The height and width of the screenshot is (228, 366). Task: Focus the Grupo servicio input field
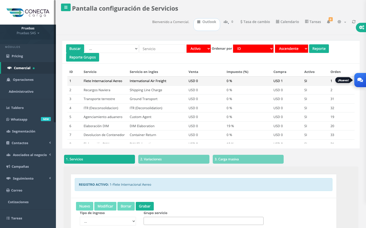204,221
